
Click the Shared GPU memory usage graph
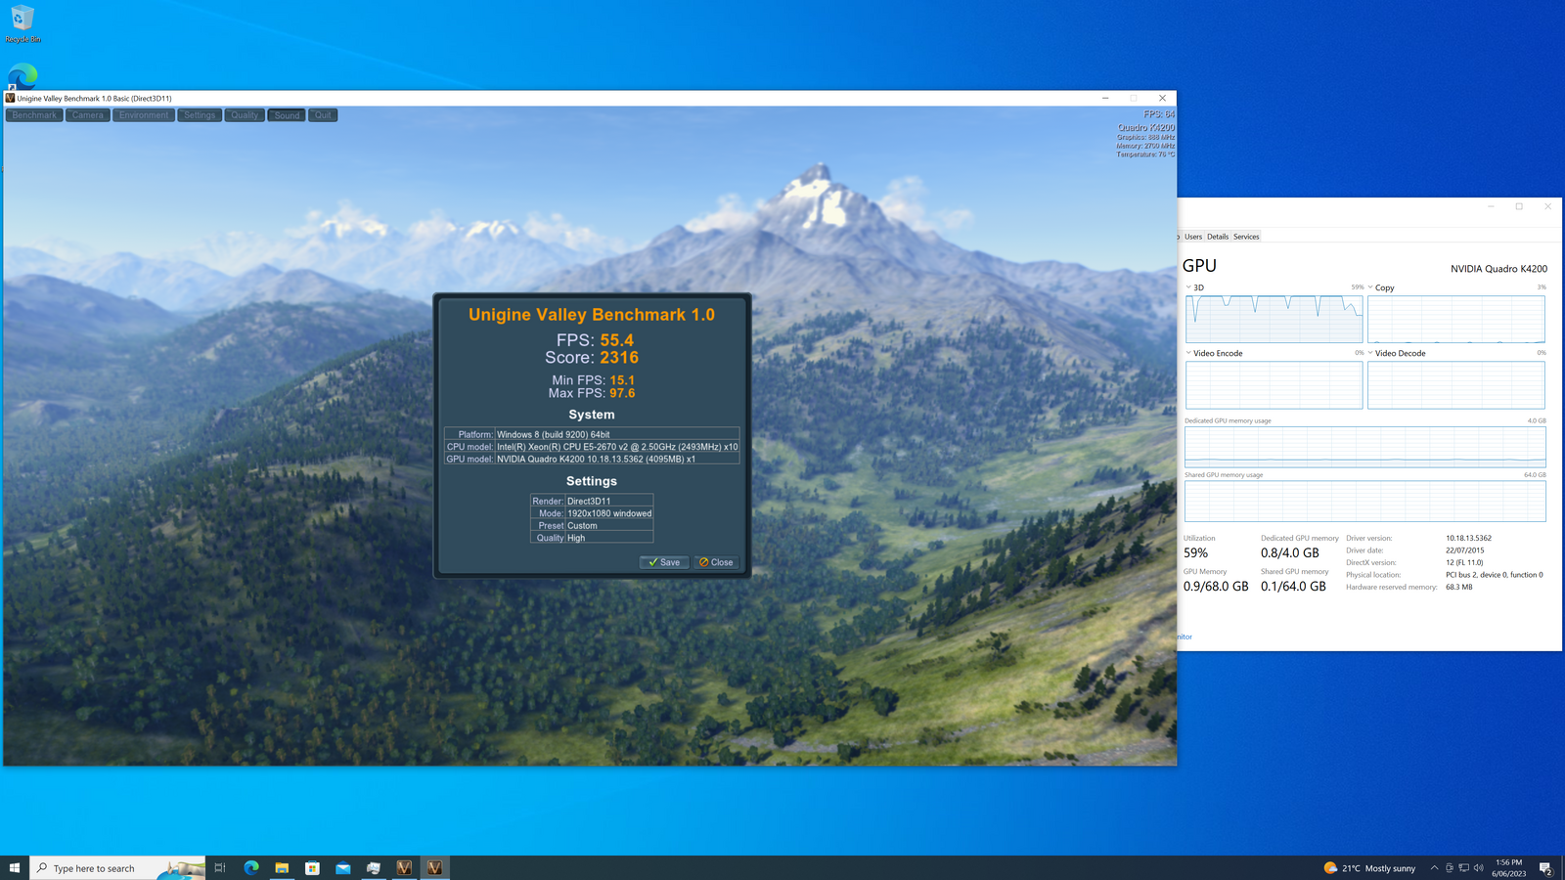[x=1364, y=502]
